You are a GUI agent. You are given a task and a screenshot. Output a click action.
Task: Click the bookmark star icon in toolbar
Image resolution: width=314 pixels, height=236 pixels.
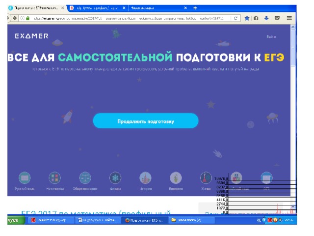[x=247, y=18]
